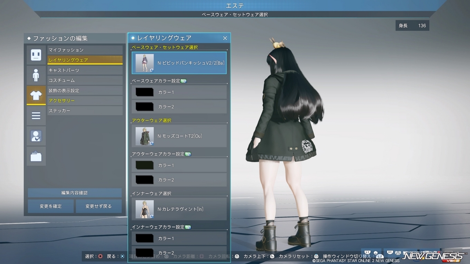Image resolution: width=470 pixels, height=264 pixels.
Task: Select マイファッション menu entry
Action: click(x=85, y=50)
